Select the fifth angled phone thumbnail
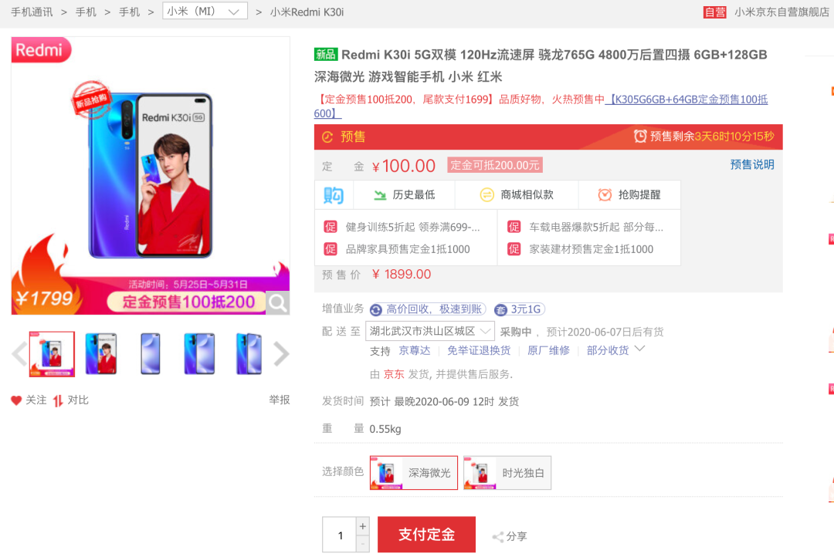The width and height of the screenshot is (834, 557). pyautogui.click(x=249, y=354)
